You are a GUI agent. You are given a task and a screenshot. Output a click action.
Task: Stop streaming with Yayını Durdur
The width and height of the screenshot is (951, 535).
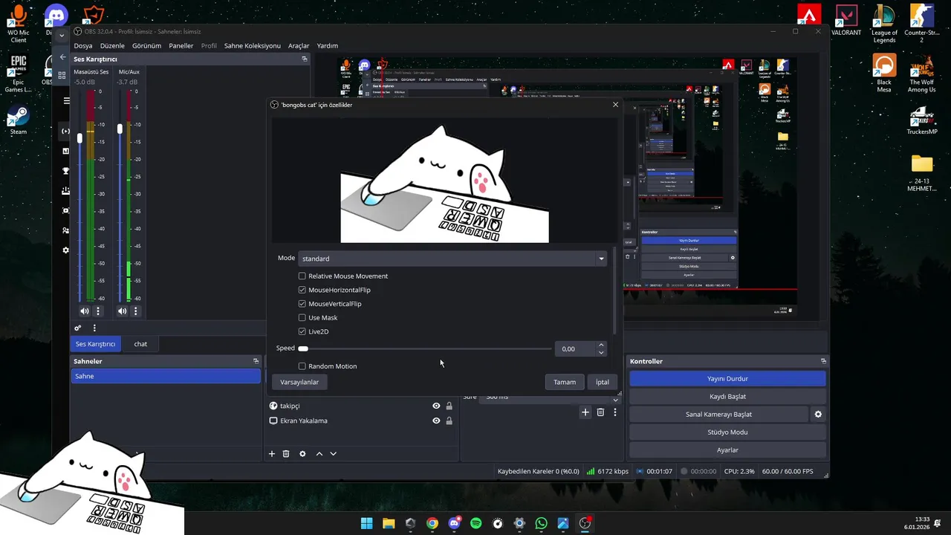(x=727, y=378)
